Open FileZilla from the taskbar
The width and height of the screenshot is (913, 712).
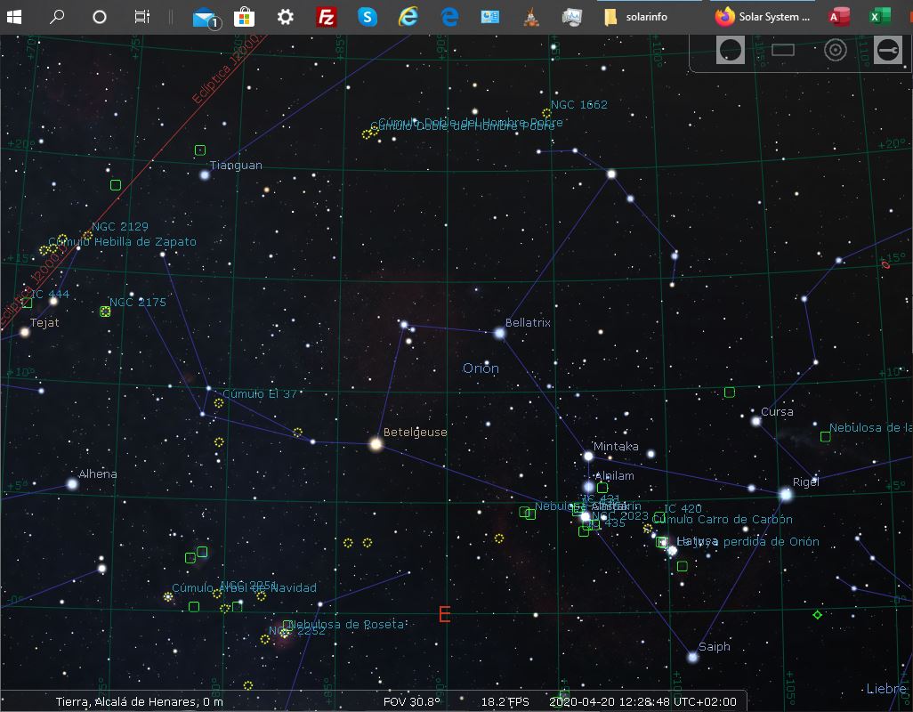[327, 17]
